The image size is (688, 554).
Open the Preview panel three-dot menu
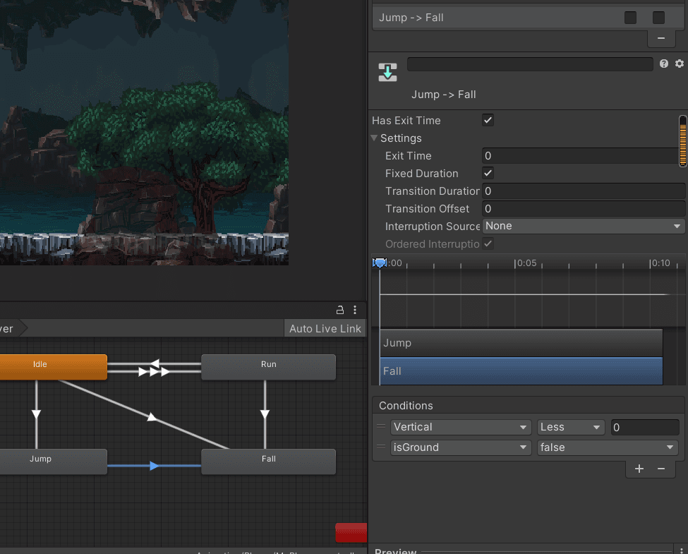coord(681,550)
